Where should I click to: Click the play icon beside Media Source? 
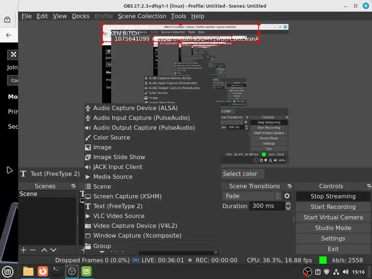(88, 177)
